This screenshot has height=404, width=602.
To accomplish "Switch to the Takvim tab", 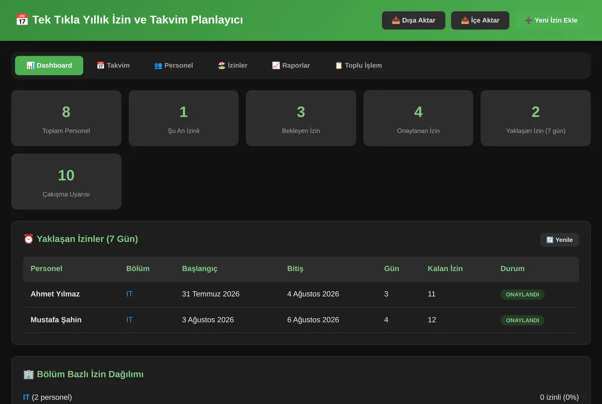I will coord(113,65).
